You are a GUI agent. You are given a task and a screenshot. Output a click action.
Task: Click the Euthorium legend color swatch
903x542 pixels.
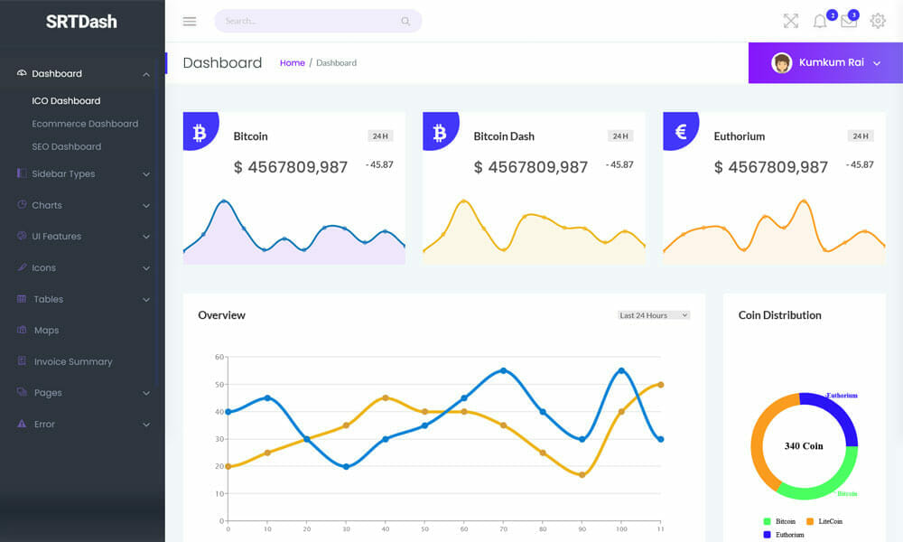click(768, 535)
